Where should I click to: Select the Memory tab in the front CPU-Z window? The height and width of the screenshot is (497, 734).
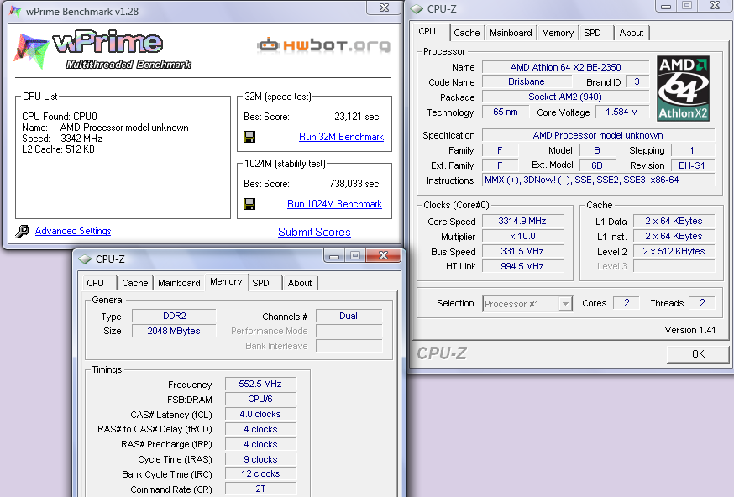pyautogui.click(x=226, y=282)
